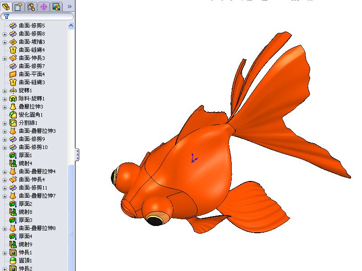Switch to the FeatureManager design tree tab

(6, 7)
